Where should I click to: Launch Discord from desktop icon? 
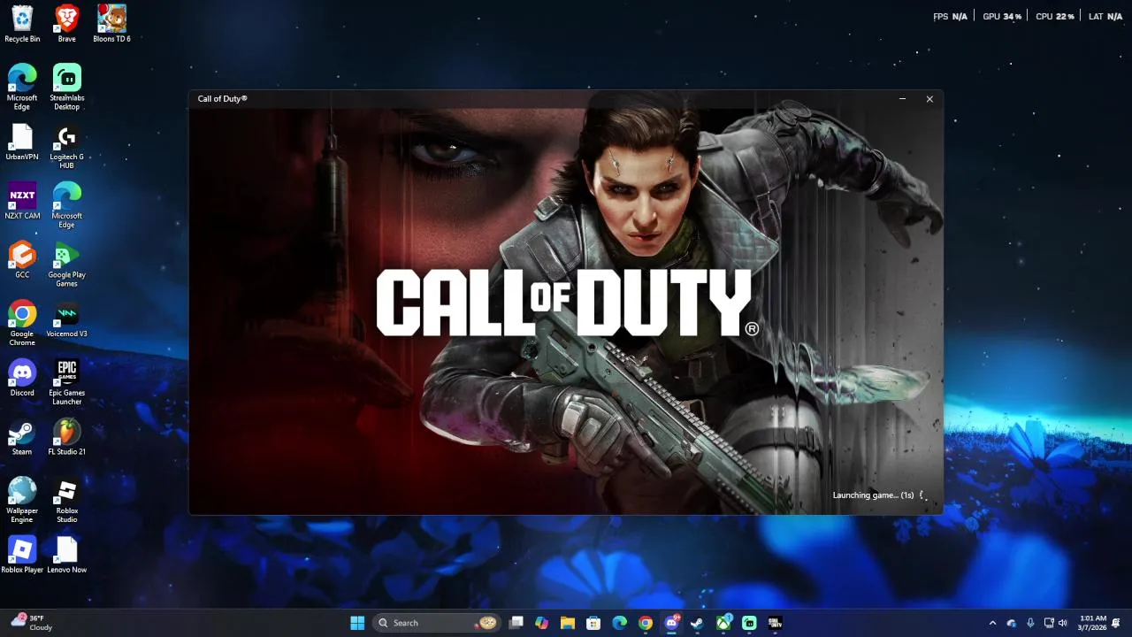click(22, 378)
